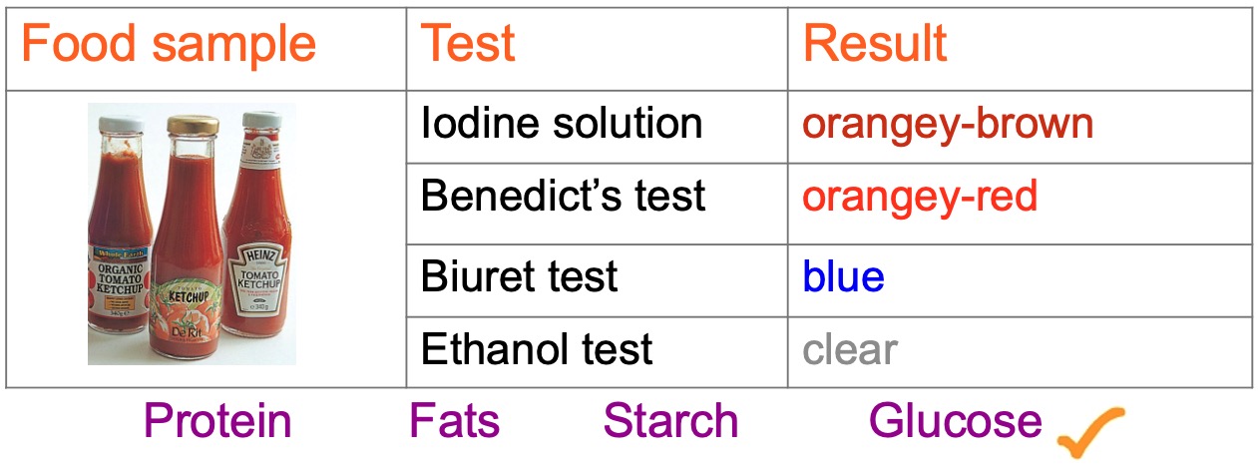Click the middle De Rit ketchup bottle
The height and width of the screenshot is (465, 1258).
(191, 254)
